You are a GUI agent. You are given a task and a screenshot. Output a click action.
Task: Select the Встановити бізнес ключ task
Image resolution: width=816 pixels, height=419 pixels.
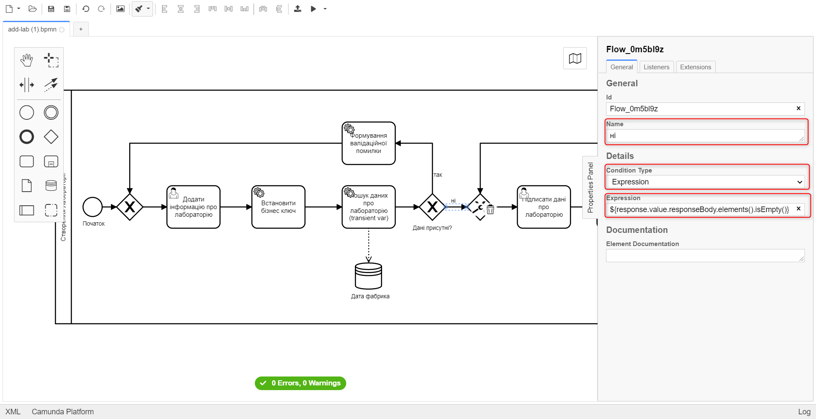(278, 207)
